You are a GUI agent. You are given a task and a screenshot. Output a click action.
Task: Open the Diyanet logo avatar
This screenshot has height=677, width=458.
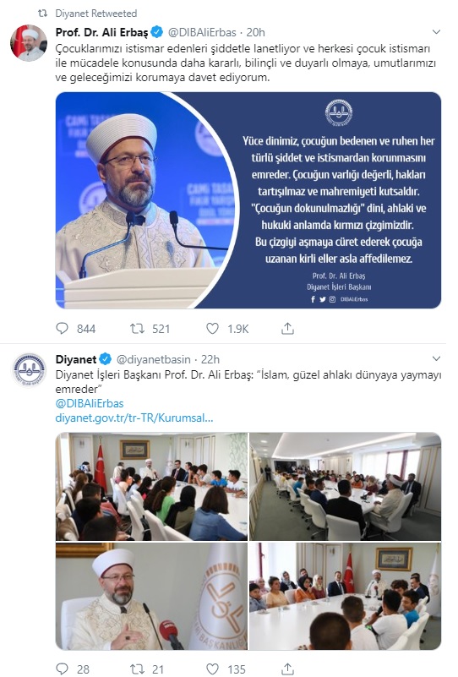(29, 370)
